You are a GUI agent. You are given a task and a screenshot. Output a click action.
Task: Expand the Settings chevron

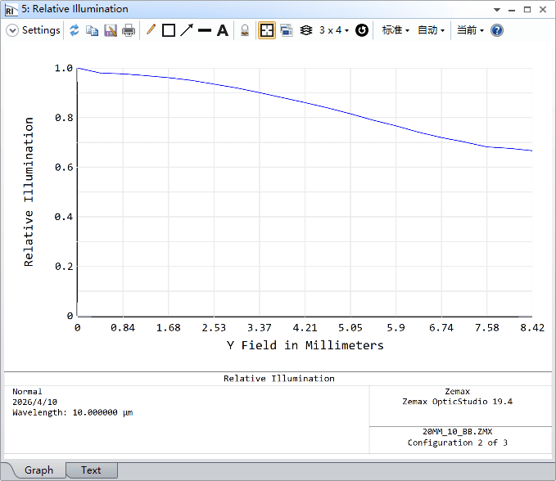point(12,30)
